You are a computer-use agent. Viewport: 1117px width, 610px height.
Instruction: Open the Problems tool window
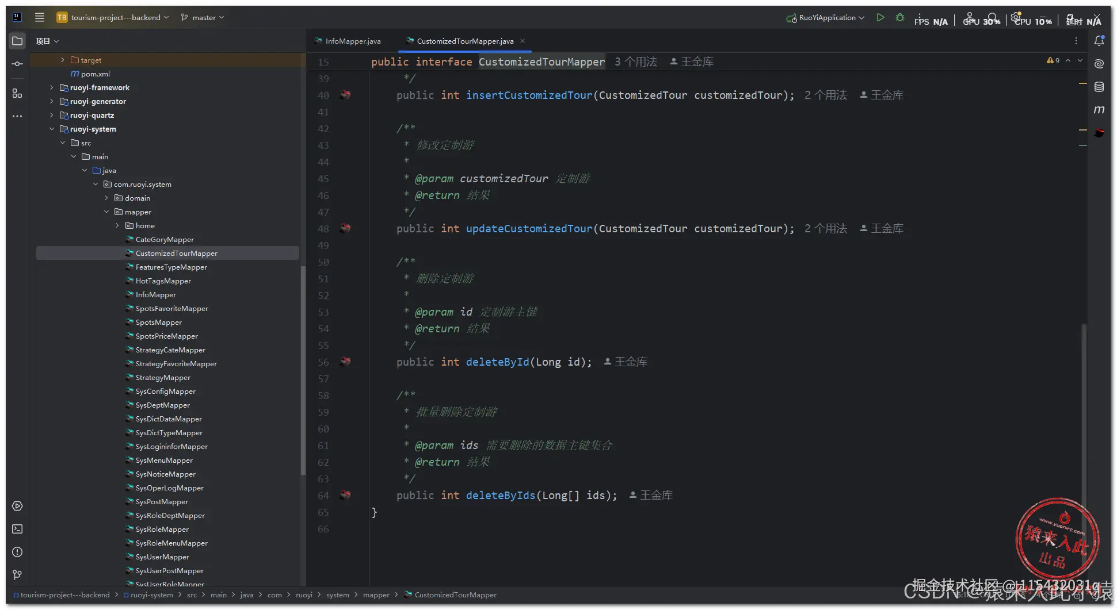coord(17,552)
